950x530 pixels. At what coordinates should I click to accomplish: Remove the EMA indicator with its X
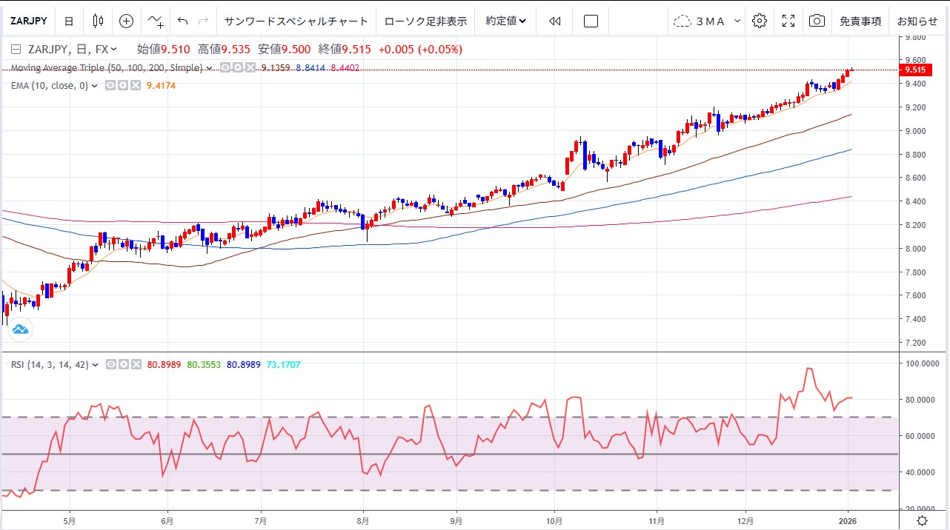[x=135, y=86]
